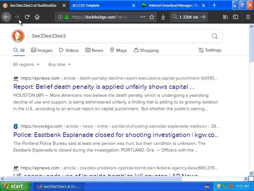Click the browser address bar URL
The height and width of the screenshot is (191, 254).
click(x=100, y=17)
